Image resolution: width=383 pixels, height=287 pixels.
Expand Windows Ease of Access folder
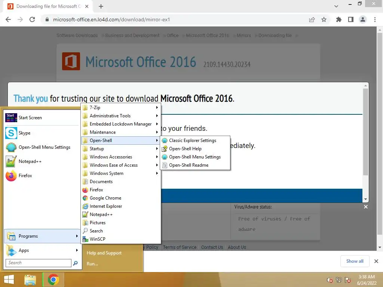click(121, 165)
